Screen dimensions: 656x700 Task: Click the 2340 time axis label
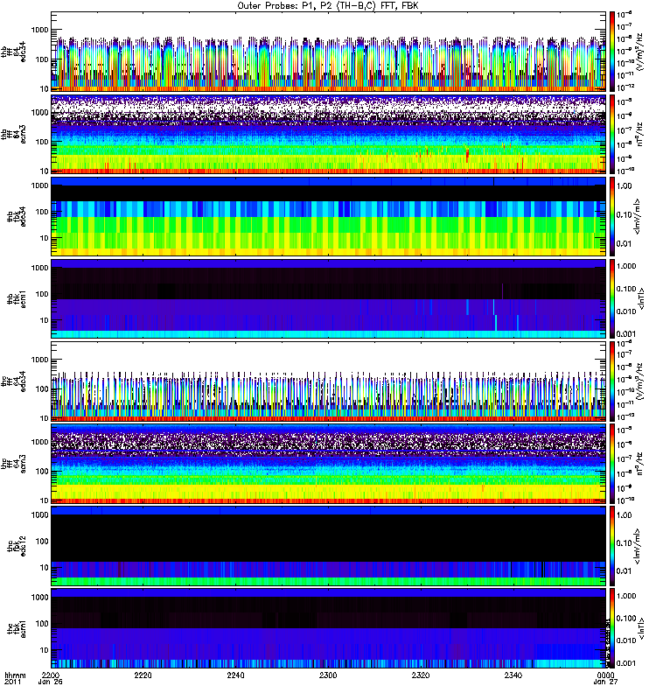[x=513, y=675]
